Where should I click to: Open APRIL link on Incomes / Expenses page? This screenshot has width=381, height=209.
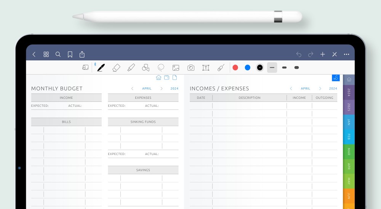(306, 89)
